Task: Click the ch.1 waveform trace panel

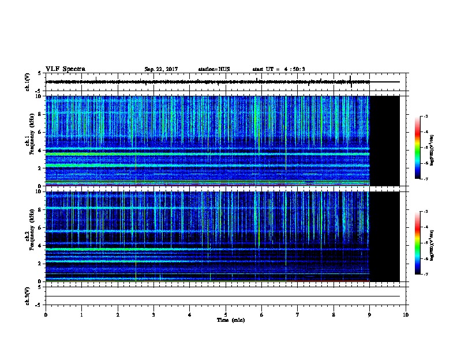Action: (x=226, y=82)
